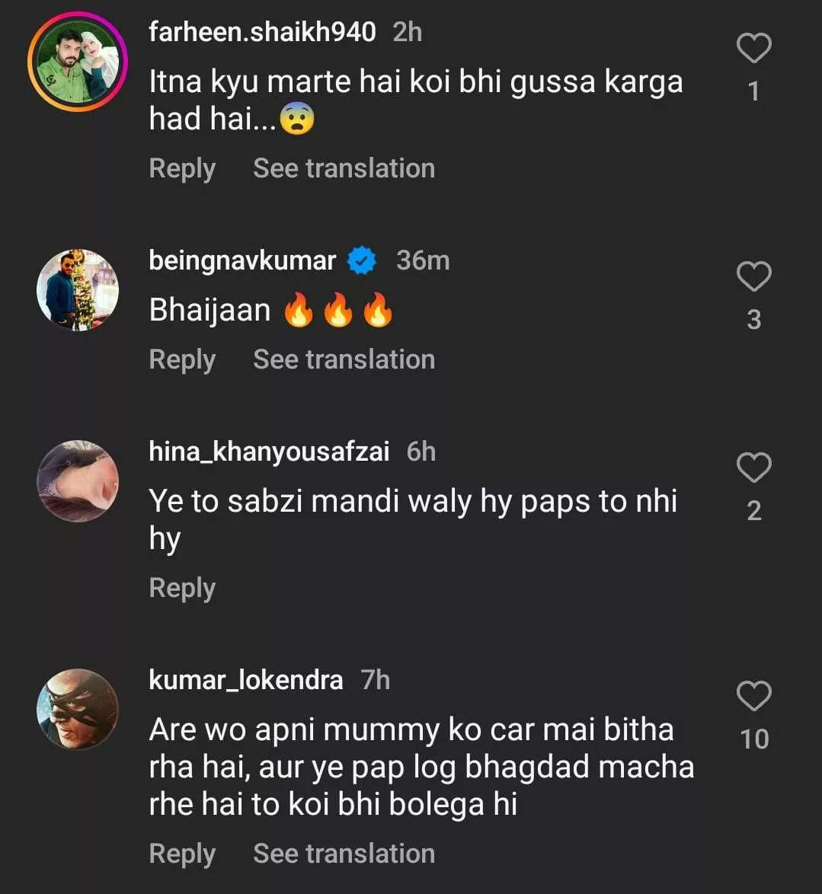The height and width of the screenshot is (894, 822).
Task: See translation of kumar_lokendra's comment
Action: 344,854
